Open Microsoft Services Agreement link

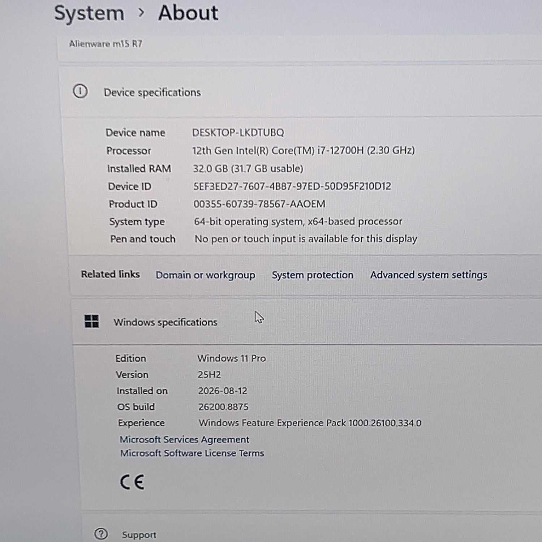[184, 439]
